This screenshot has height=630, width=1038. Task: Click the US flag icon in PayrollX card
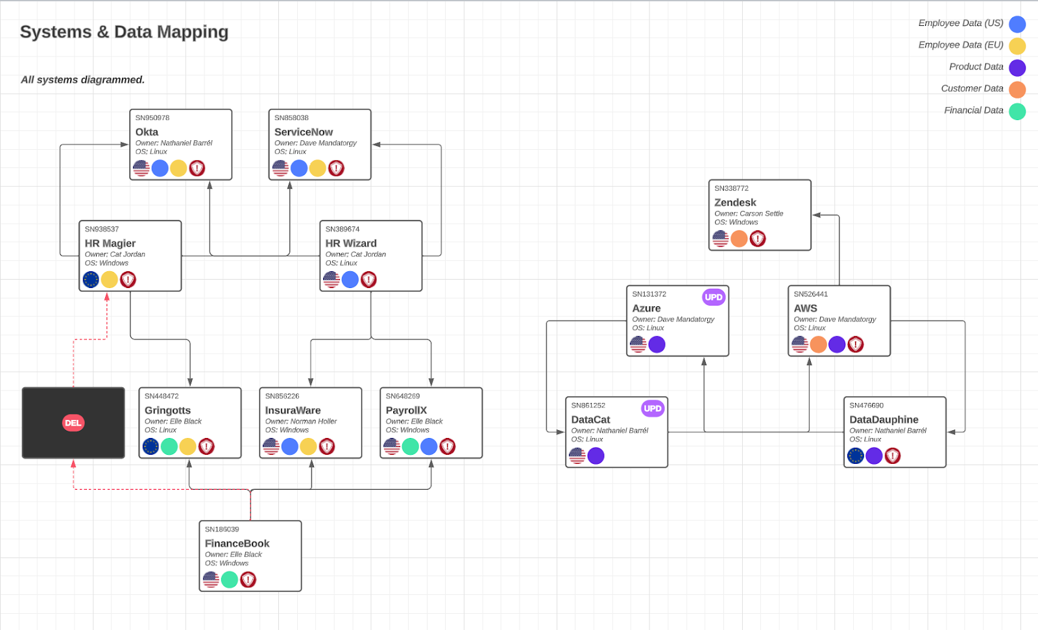[392, 446]
